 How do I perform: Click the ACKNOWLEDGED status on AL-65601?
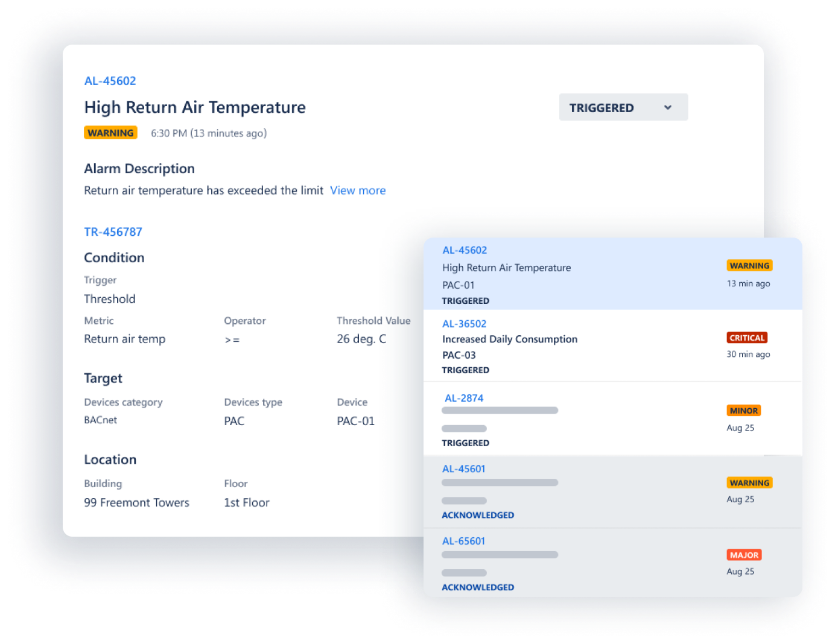tap(478, 587)
